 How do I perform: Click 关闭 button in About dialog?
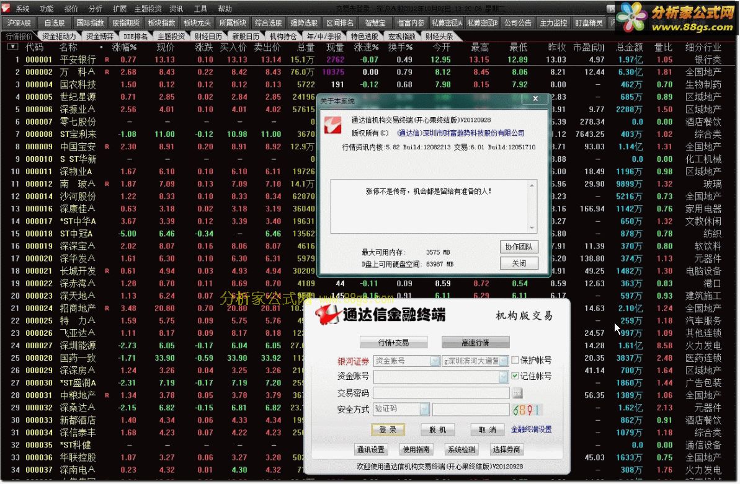click(x=519, y=263)
